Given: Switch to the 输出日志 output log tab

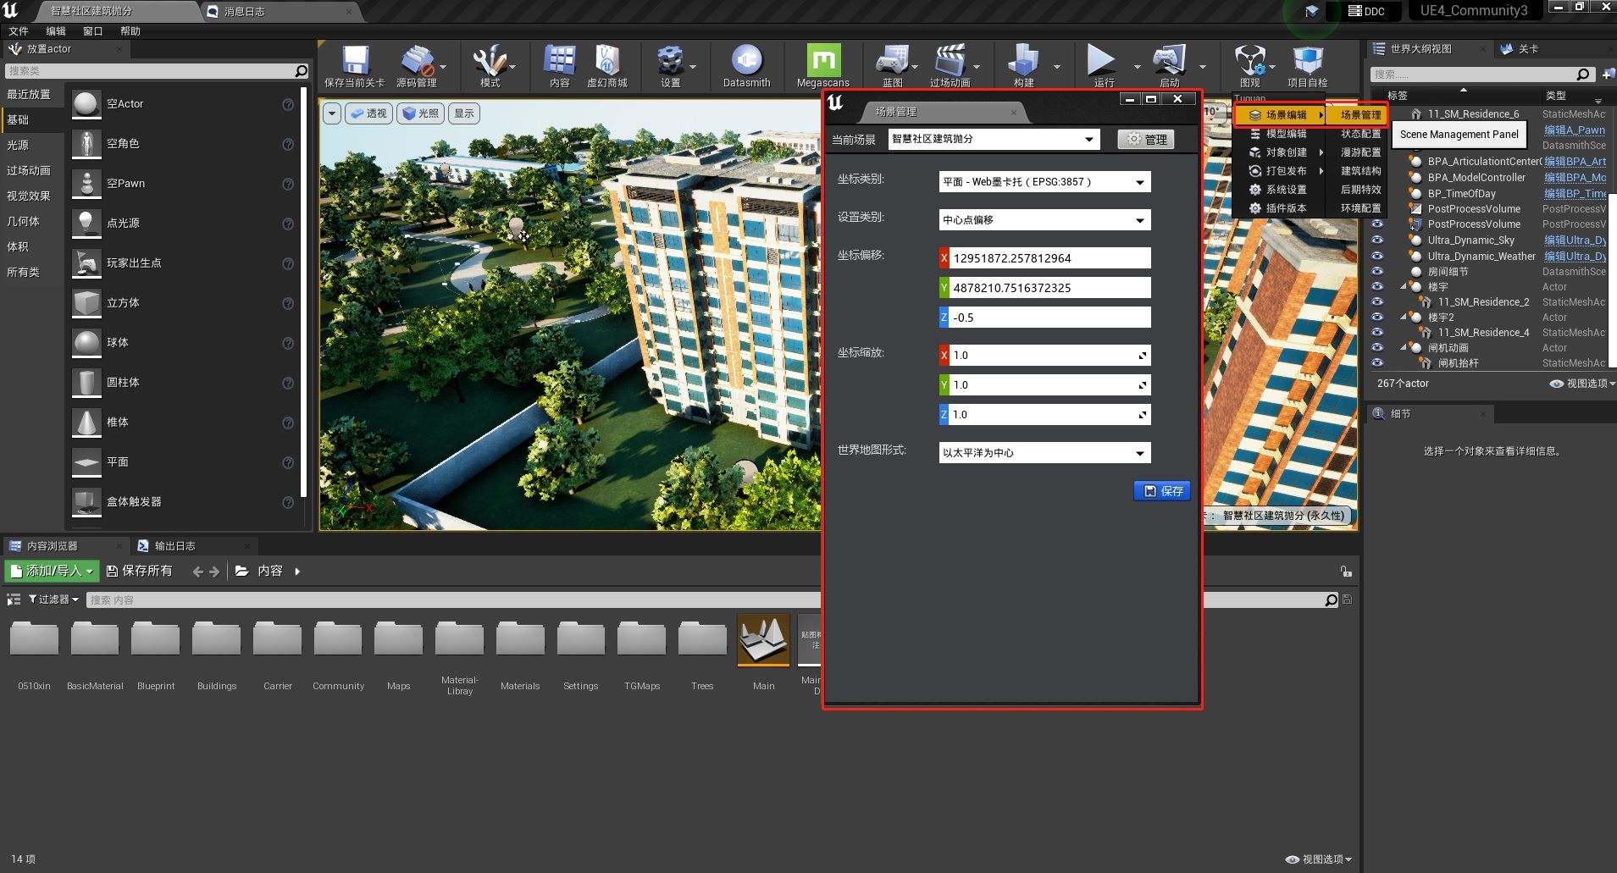Looking at the screenshot, I should point(174,546).
